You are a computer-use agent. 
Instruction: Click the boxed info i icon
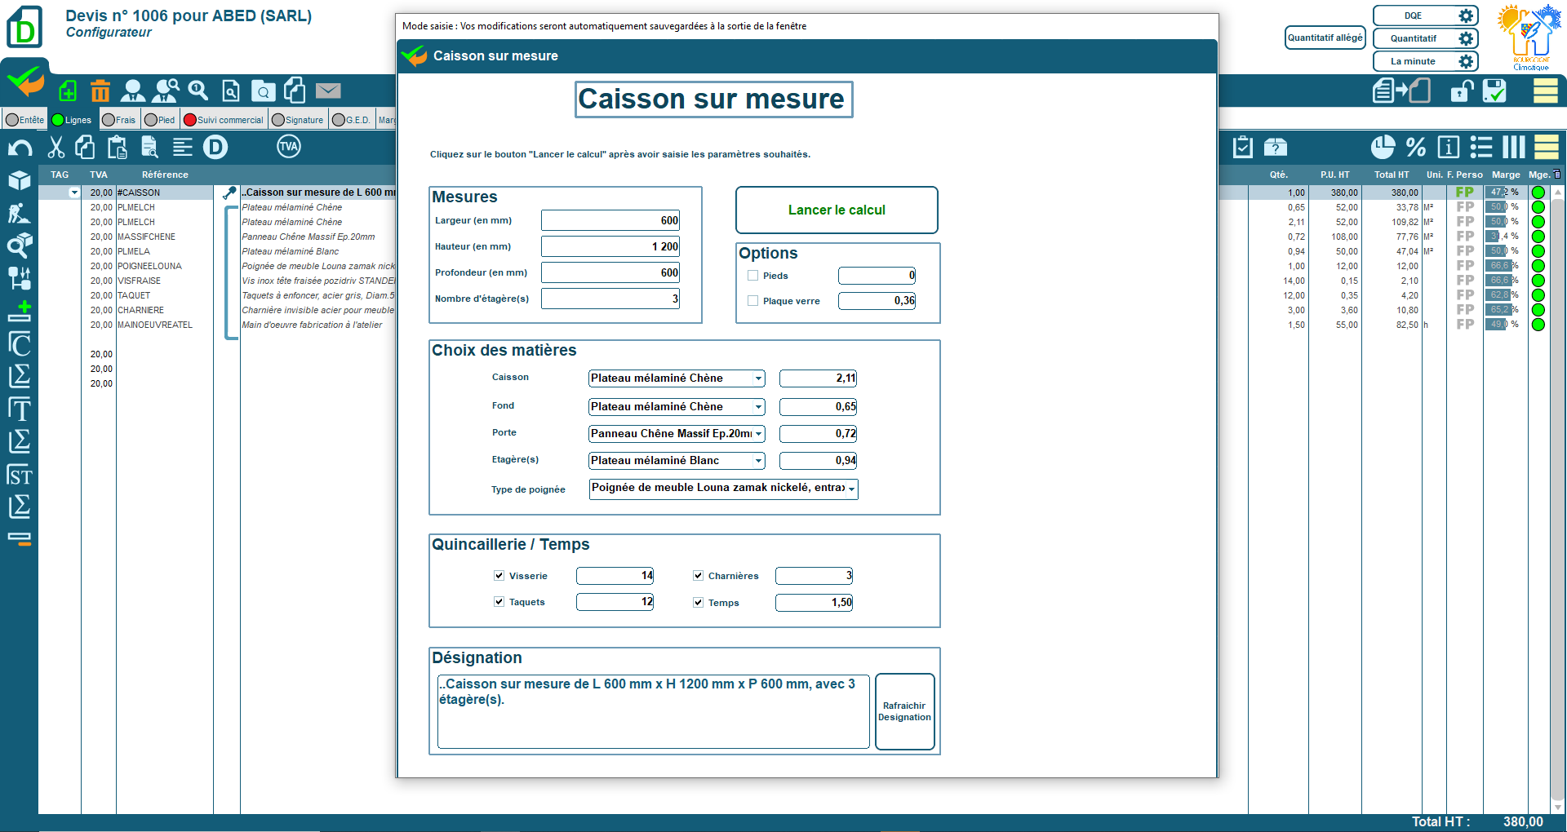(x=1449, y=147)
